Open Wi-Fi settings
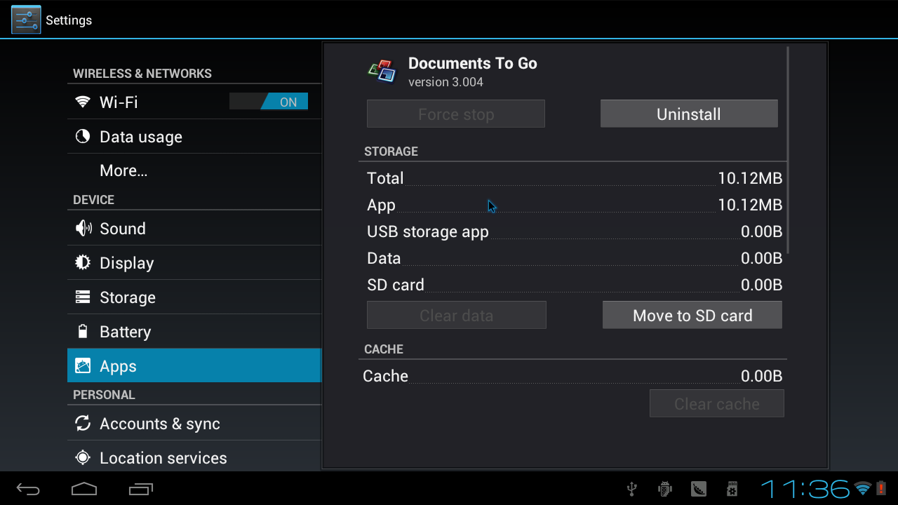898x505 pixels. (x=194, y=102)
